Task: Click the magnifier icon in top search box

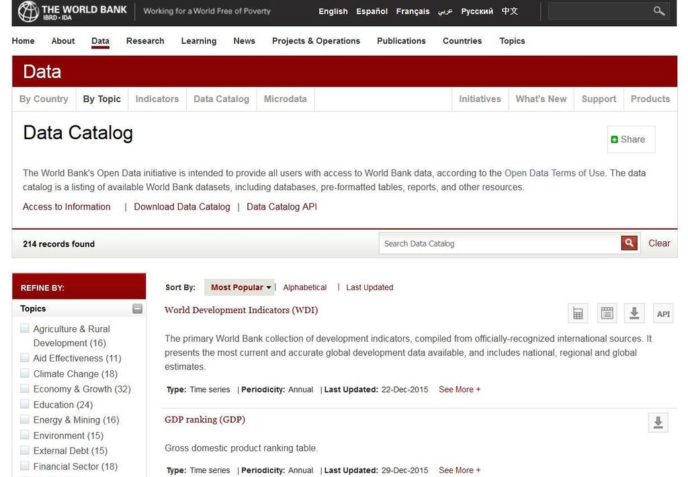Action: click(658, 11)
